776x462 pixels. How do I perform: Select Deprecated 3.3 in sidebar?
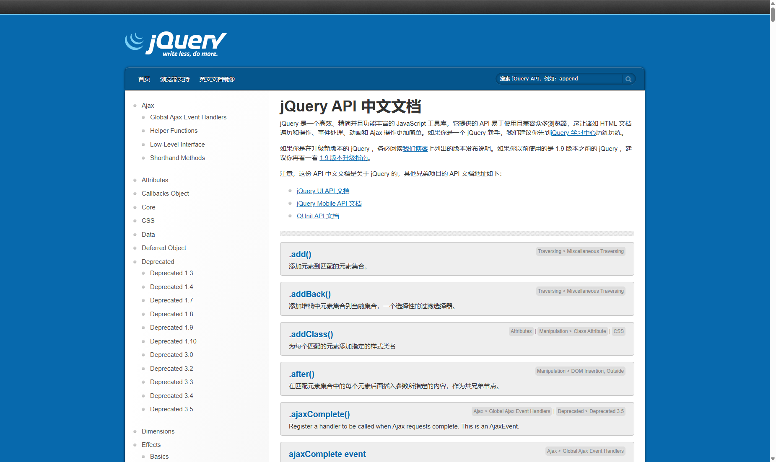171,382
